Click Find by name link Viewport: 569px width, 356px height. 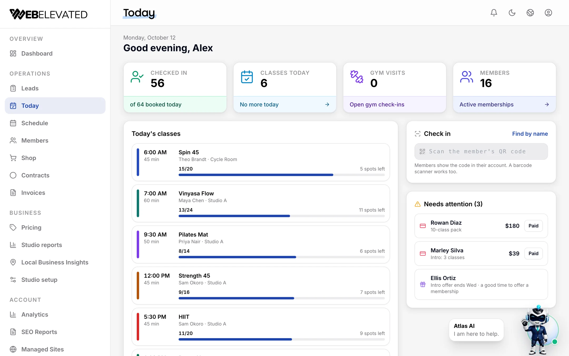[530, 134]
